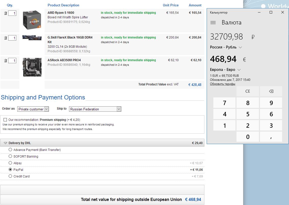Remove G.Skill FlareX memory kit via trash icon

pos(5,38)
